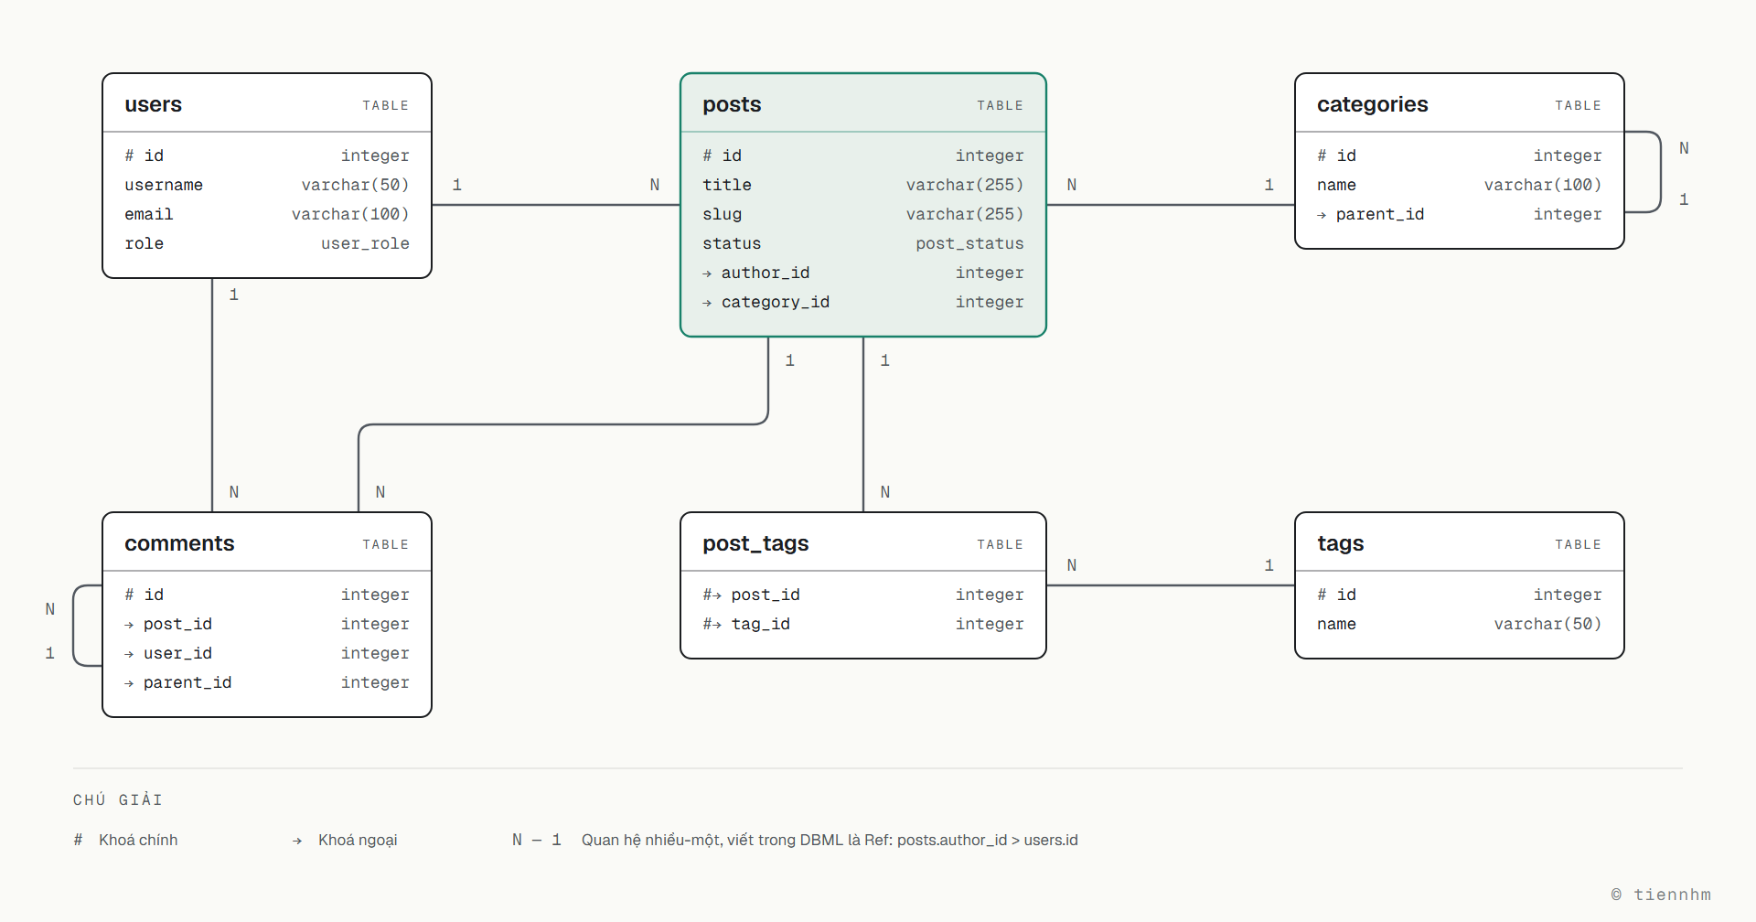Screen dimensions: 1756x922
Task: Click the foreign-key arrow beside author_id
Action: pos(707,273)
